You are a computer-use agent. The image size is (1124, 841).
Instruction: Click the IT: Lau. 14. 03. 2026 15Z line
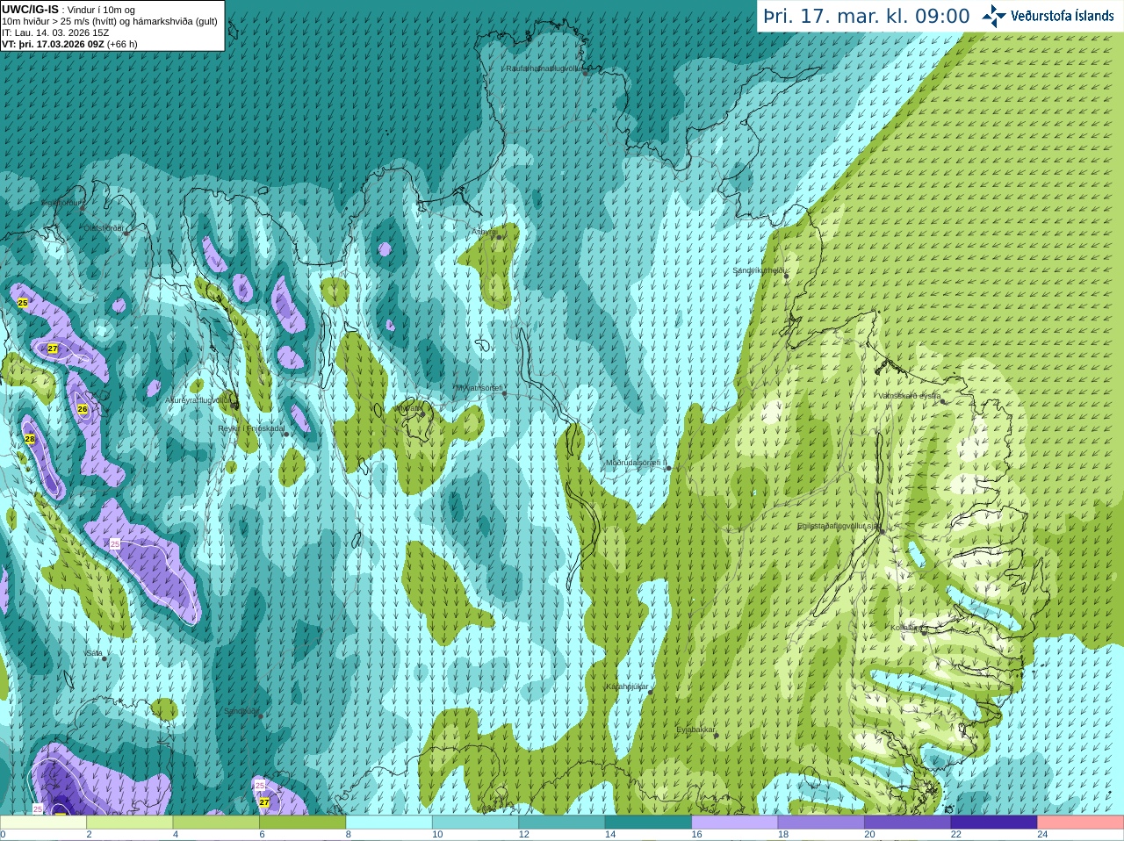click(x=55, y=32)
